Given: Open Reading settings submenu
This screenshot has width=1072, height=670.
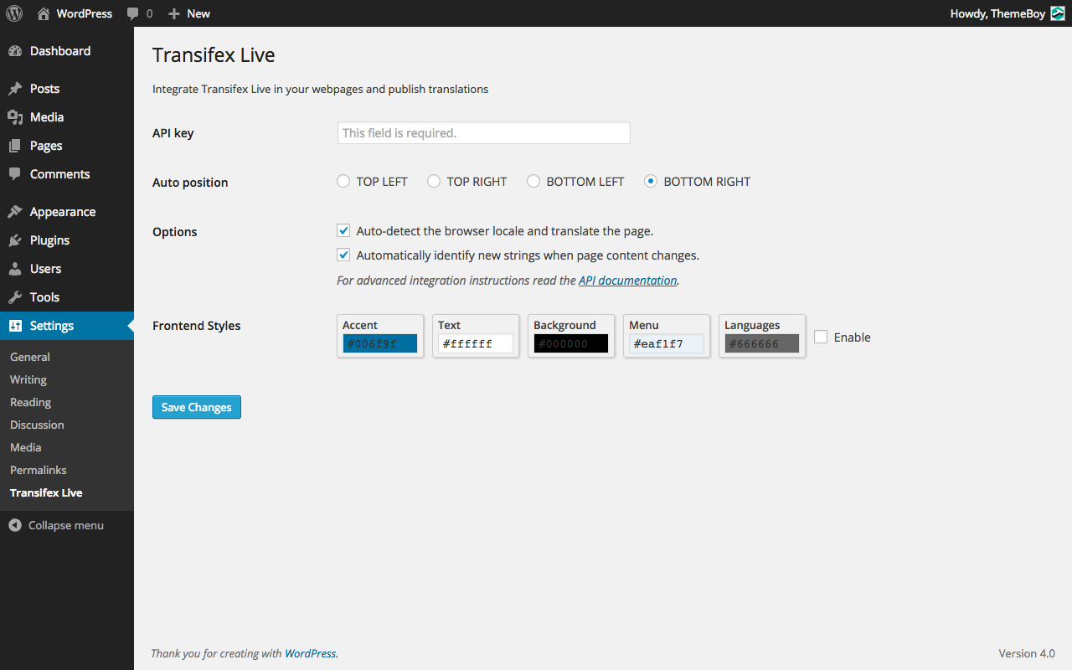Looking at the screenshot, I should tap(30, 402).
